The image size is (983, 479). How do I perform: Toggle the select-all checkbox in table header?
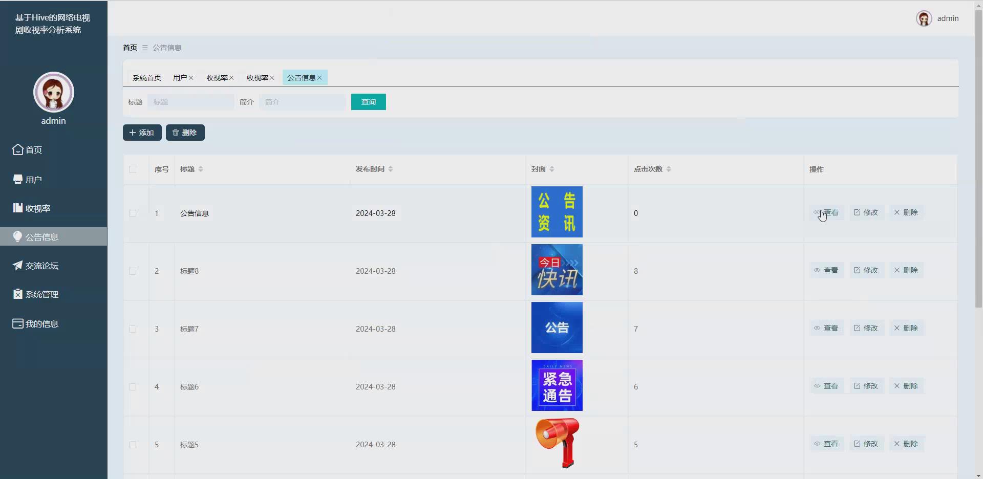(x=133, y=169)
